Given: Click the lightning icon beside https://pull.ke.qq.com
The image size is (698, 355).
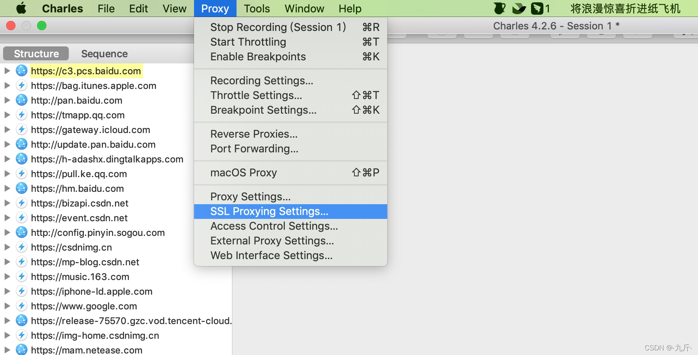Looking at the screenshot, I should pos(22,174).
